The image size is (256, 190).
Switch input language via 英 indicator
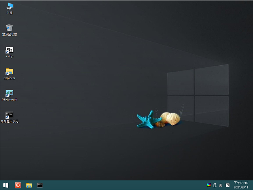pyautogui.click(x=220, y=185)
